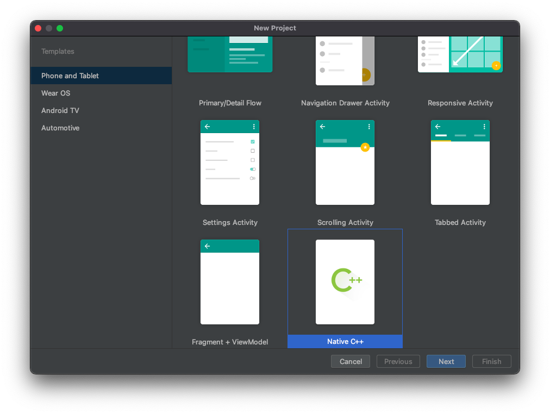Click the Primary/Detail Flow label

pos(230,103)
